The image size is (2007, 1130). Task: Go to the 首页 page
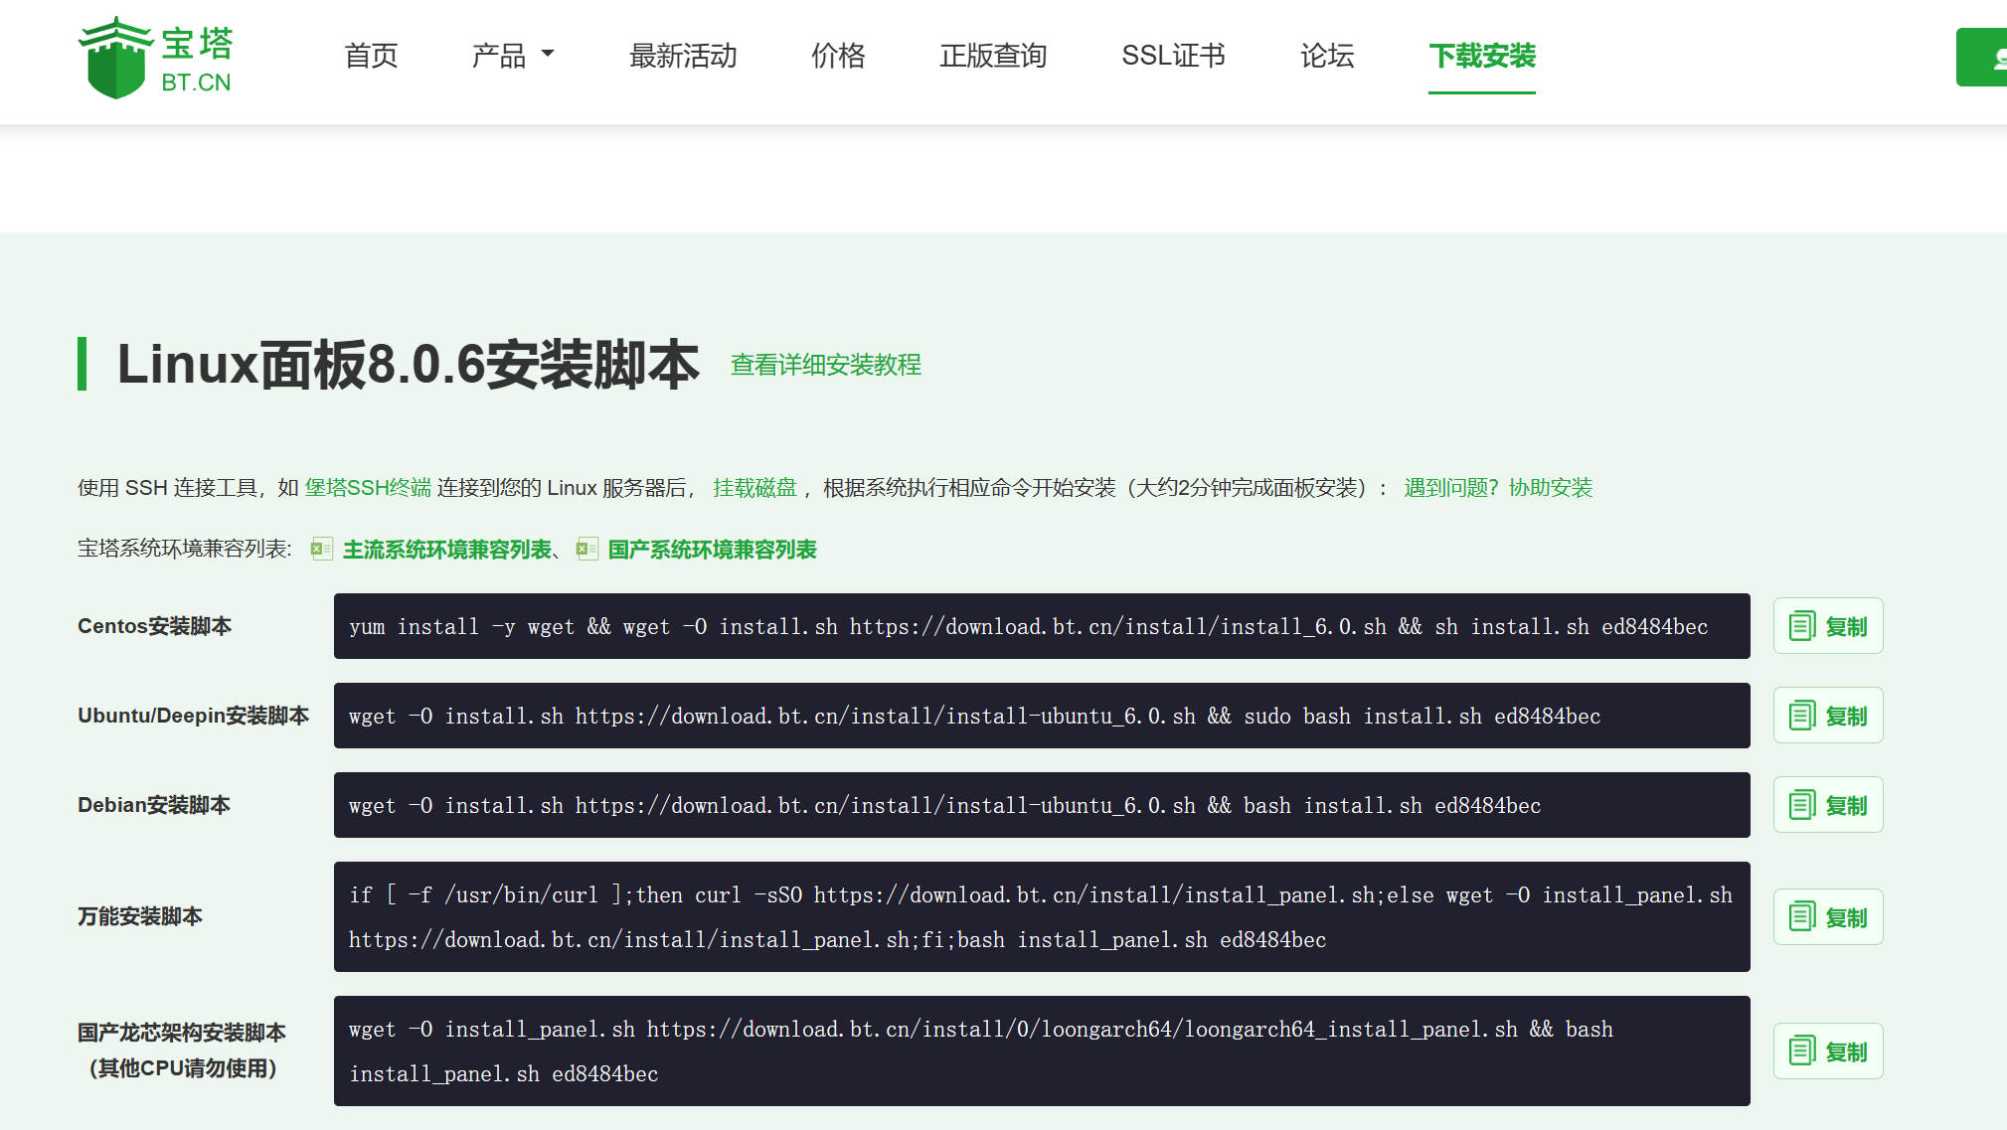(371, 56)
